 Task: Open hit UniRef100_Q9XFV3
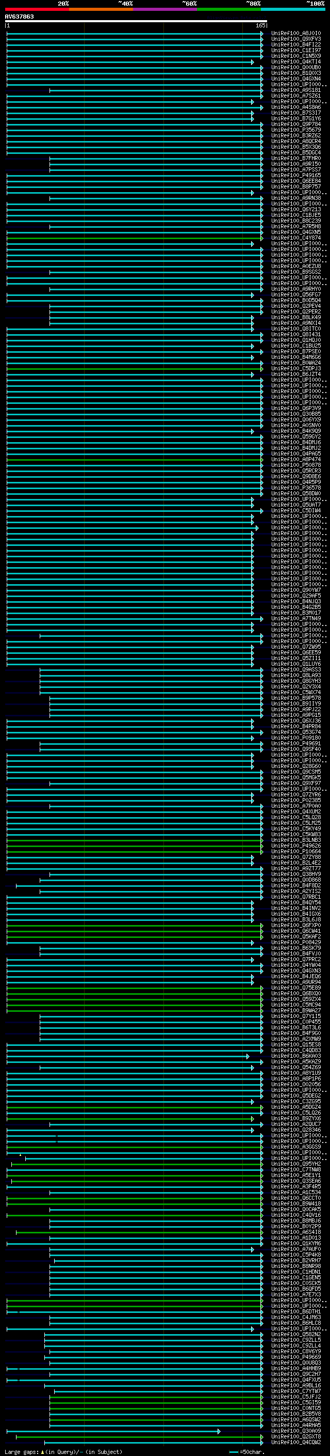[295, 39]
